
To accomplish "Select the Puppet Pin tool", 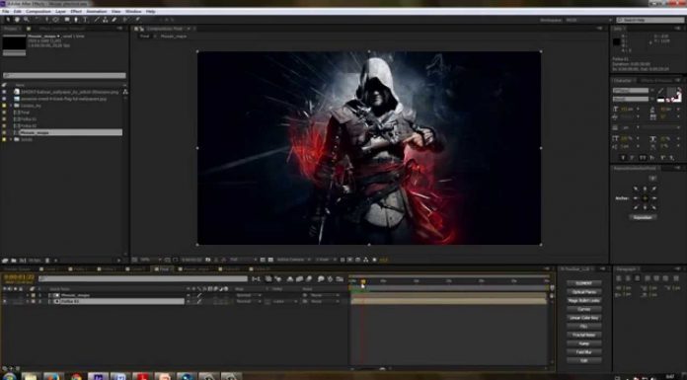I will click(137, 20).
